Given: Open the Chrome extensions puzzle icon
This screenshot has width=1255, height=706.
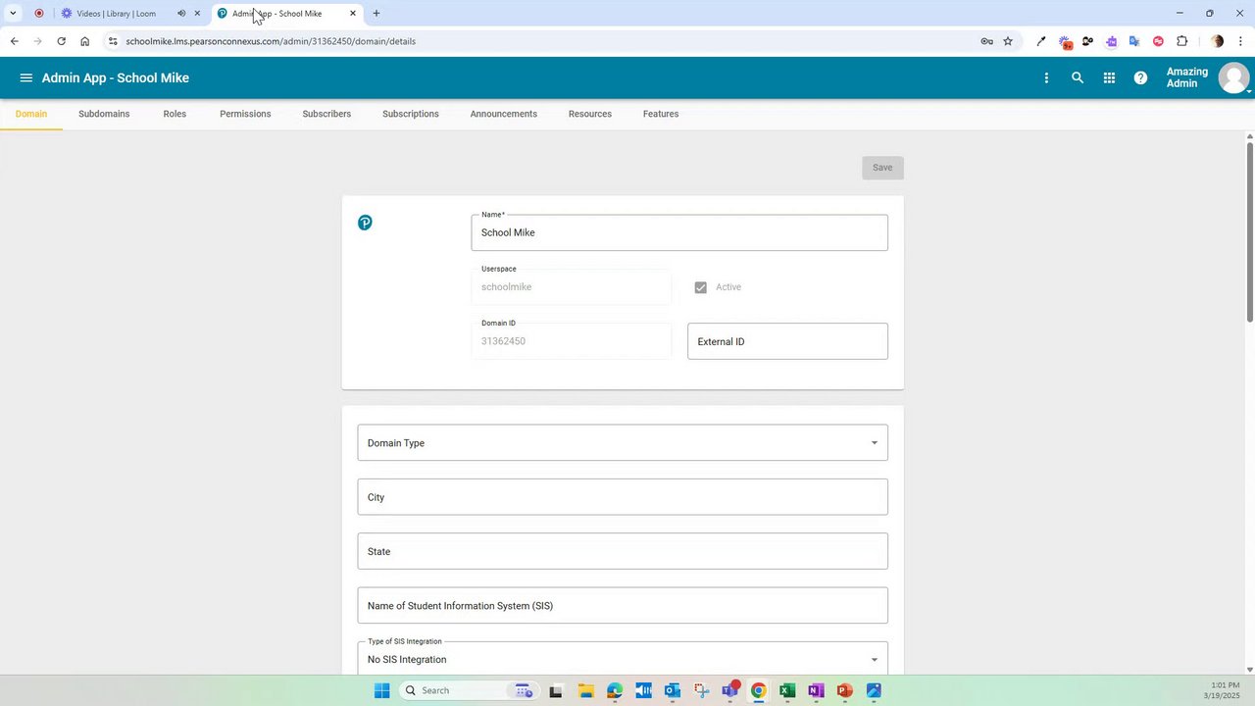Looking at the screenshot, I should (x=1181, y=41).
